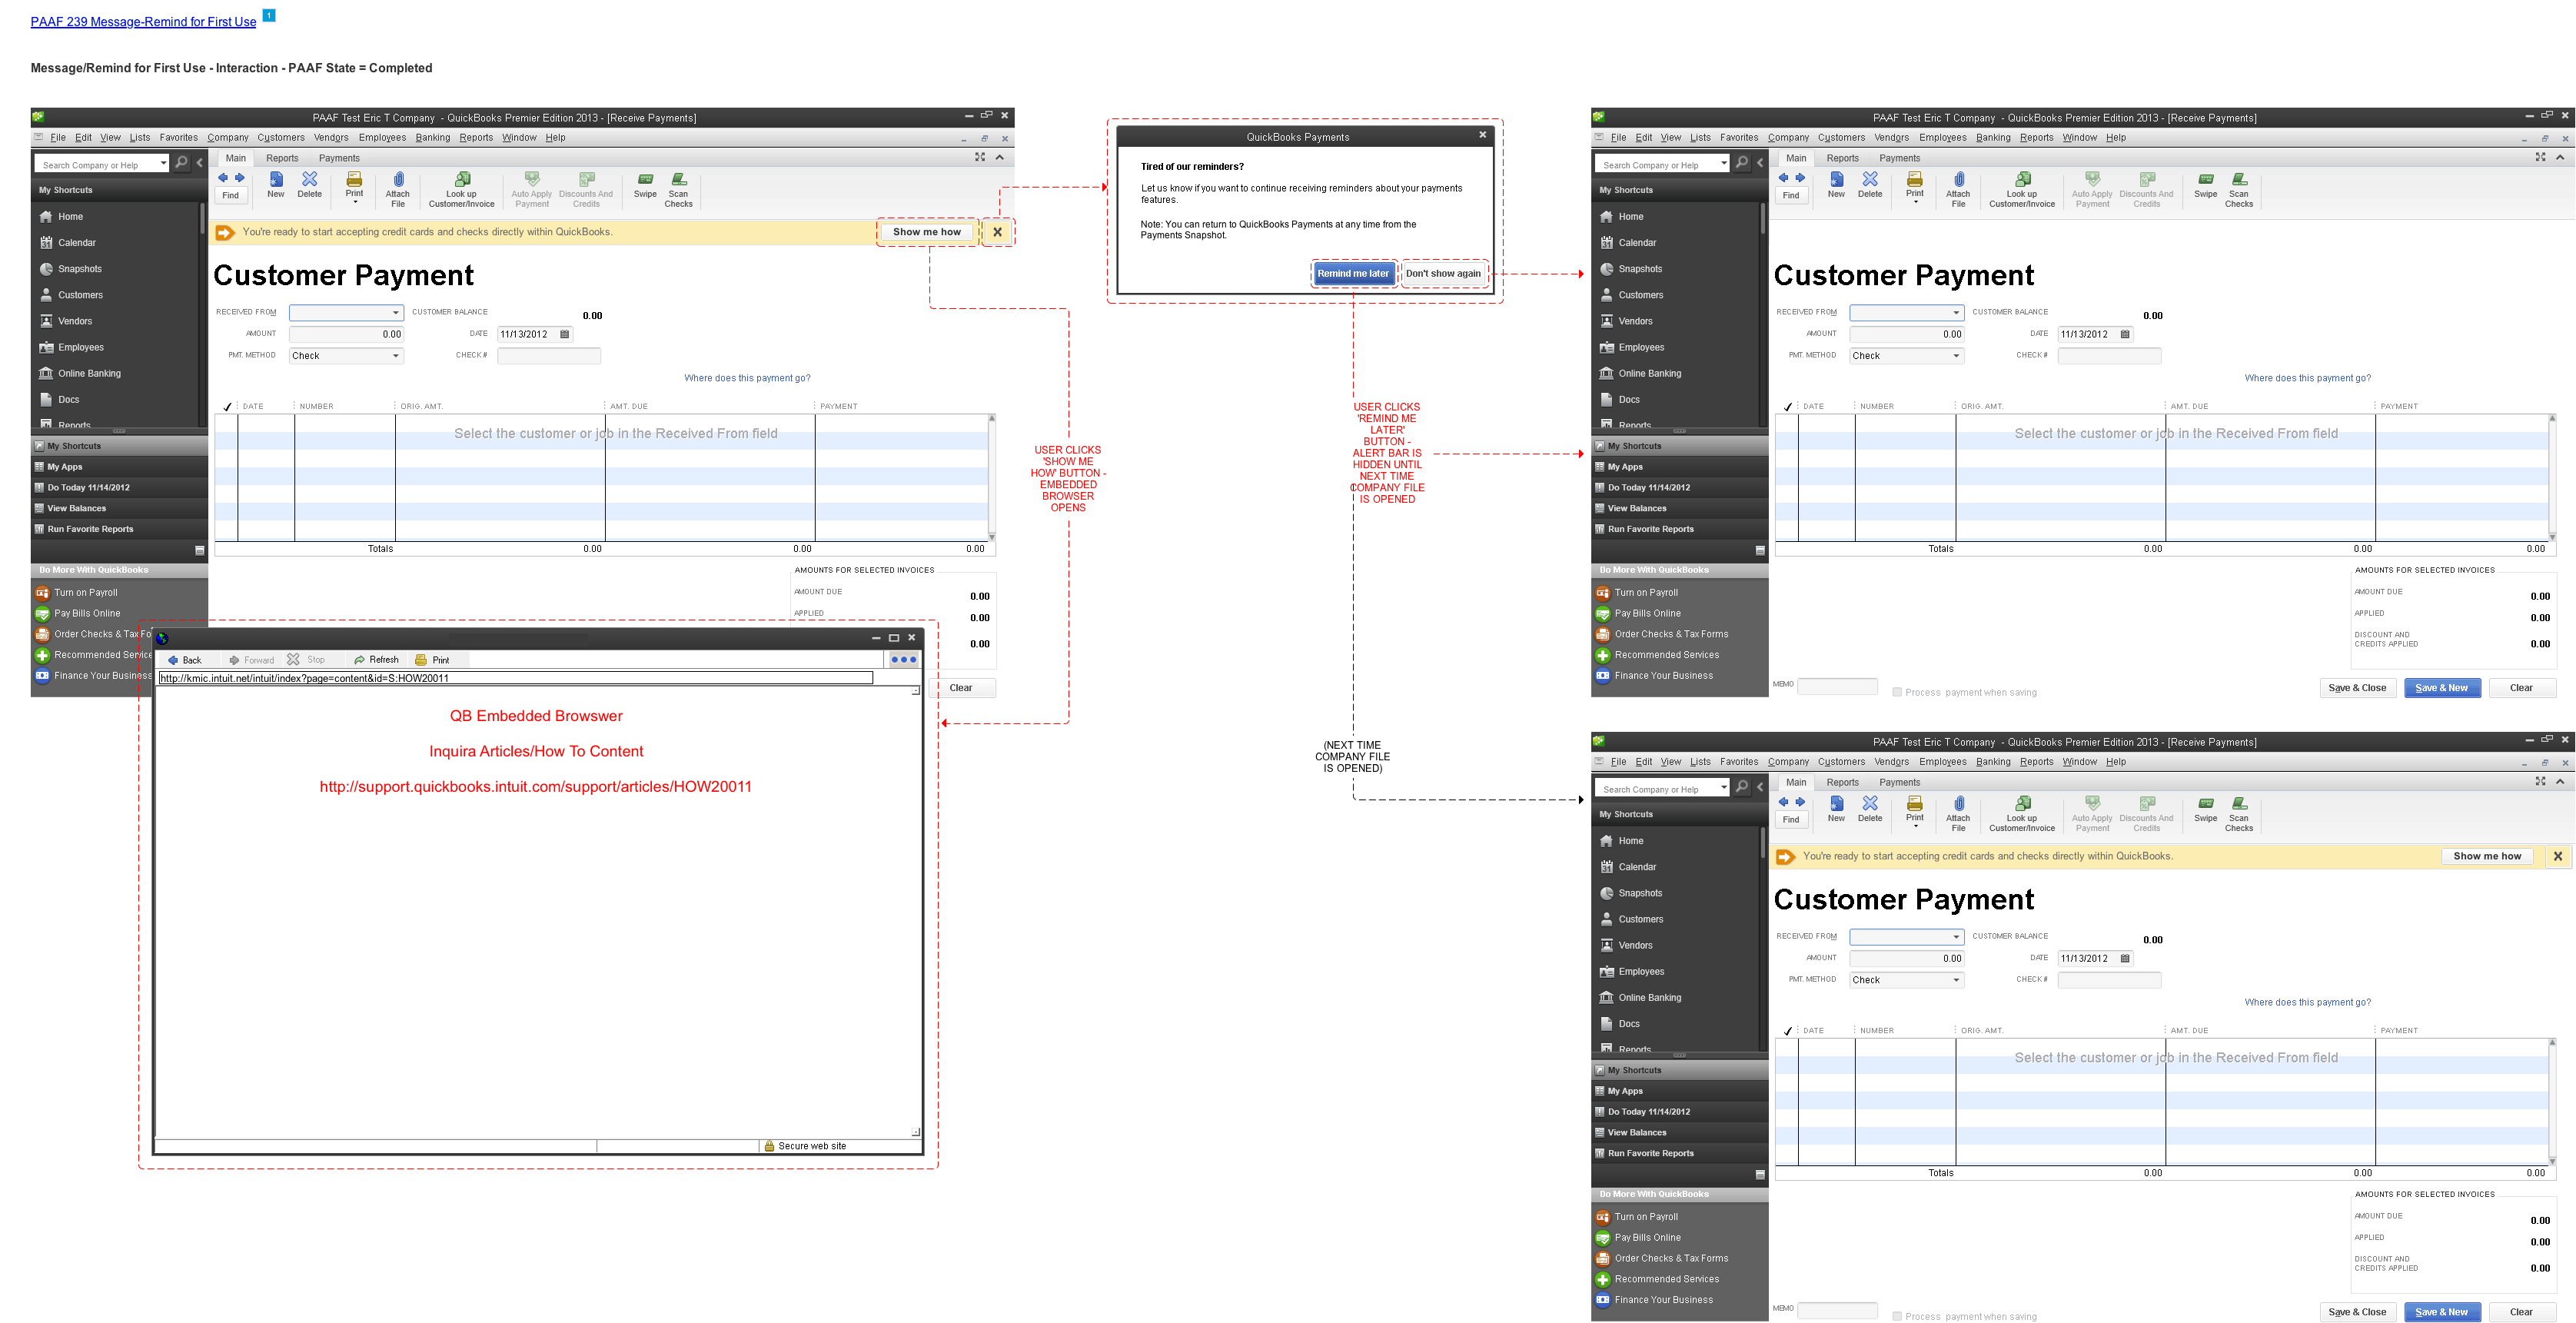2576x1323 pixels.
Task: Open Docs in lower-right window sidebar
Action: pos(1629,1023)
